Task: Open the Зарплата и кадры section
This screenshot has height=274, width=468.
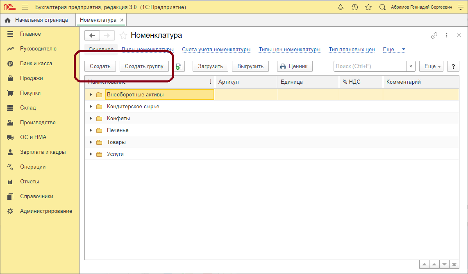Action: click(x=43, y=152)
